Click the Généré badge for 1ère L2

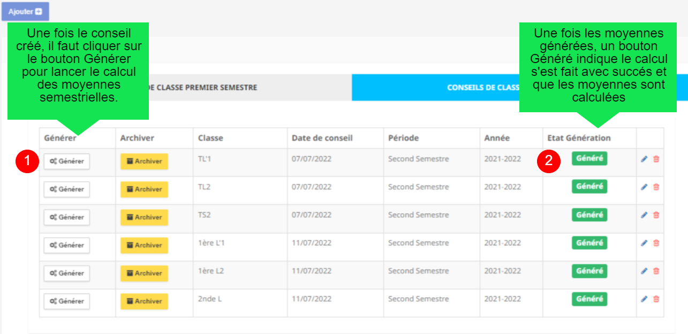(589, 271)
